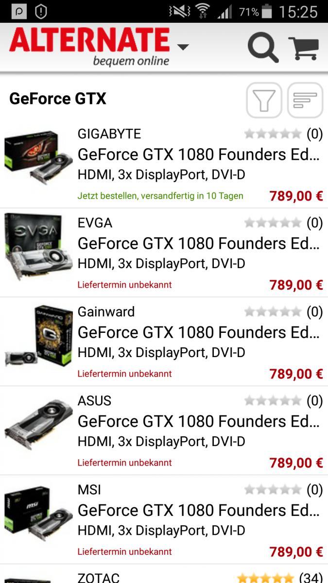Tap the ASUS star rating

(x=273, y=401)
